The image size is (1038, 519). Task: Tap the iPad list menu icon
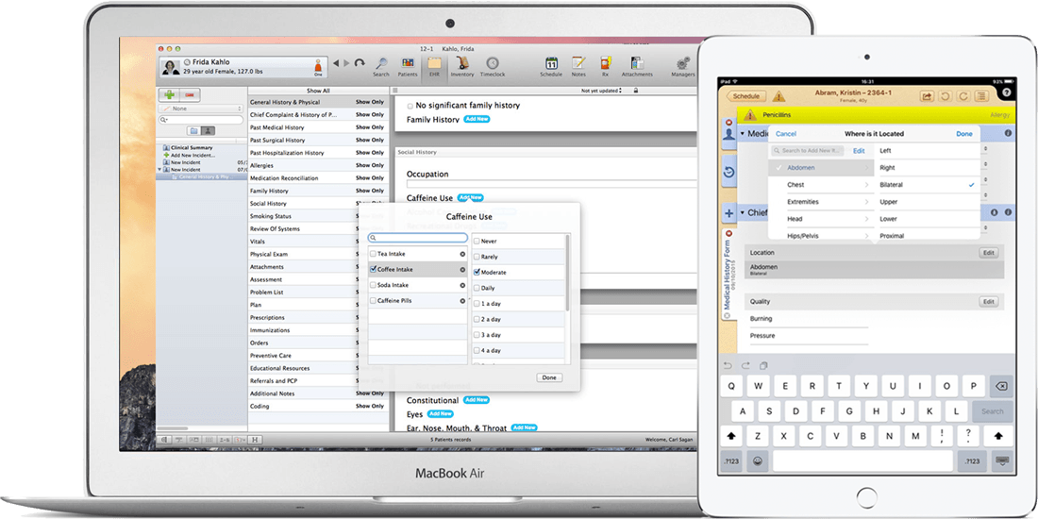pos(981,96)
